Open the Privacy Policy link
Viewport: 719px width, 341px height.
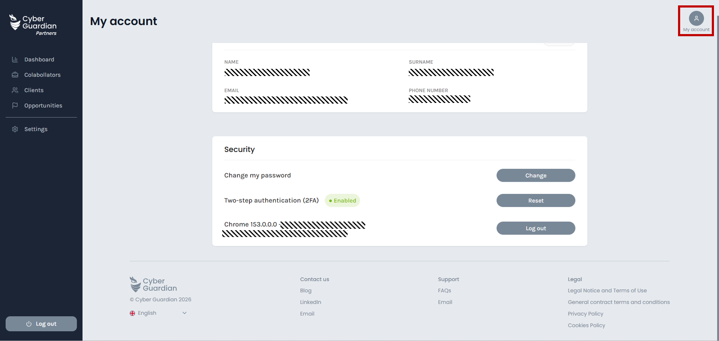(586, 314)
